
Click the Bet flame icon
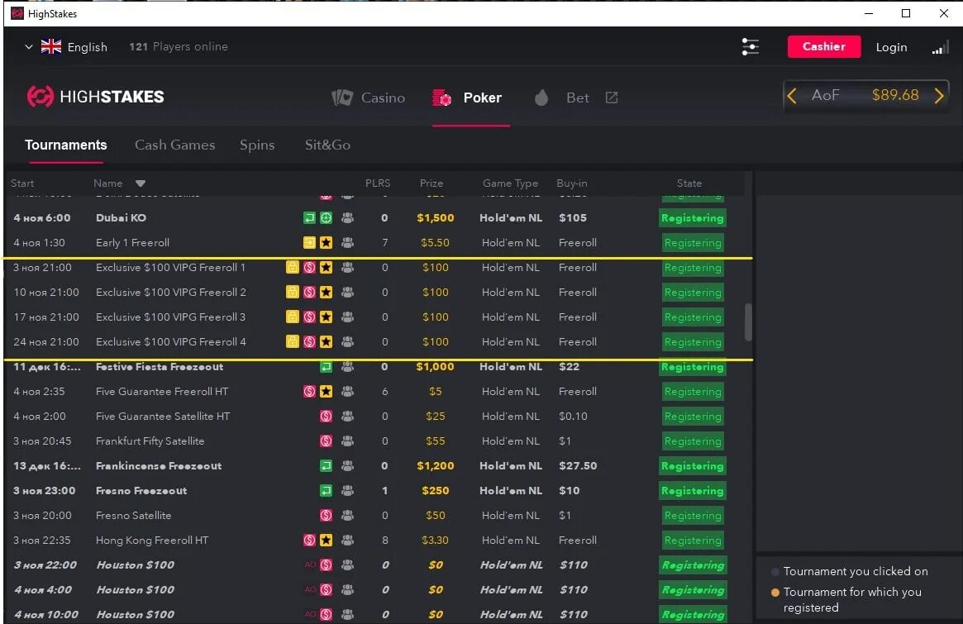tap(541, 98)
